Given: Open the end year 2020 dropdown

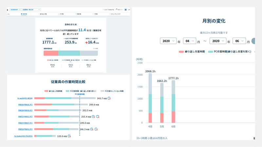Looking at the screenshot, I should (x=218, y=41).
